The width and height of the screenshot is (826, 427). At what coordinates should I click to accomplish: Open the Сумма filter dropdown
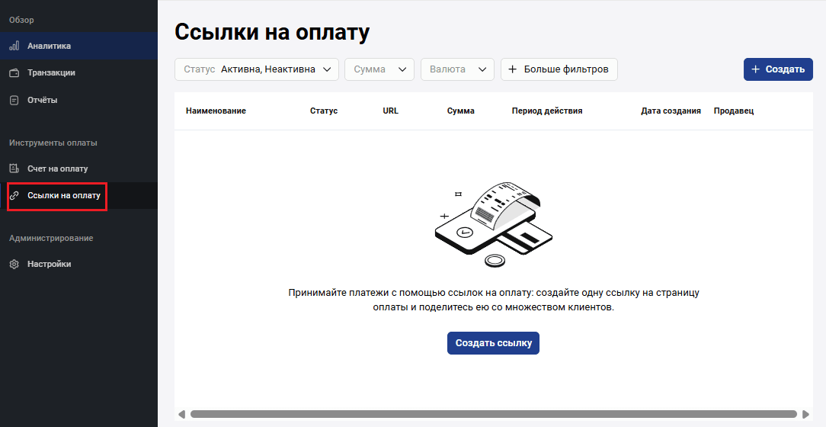379,69
